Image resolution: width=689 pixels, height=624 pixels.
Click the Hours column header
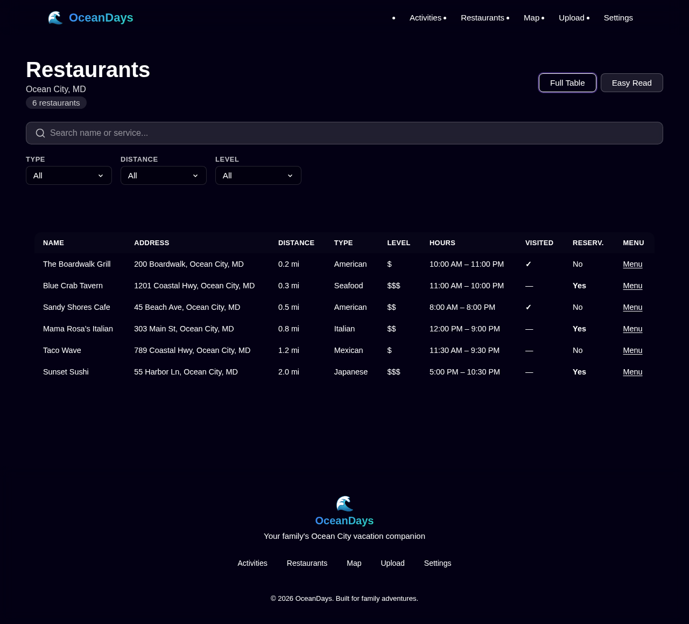click(442, 243)
